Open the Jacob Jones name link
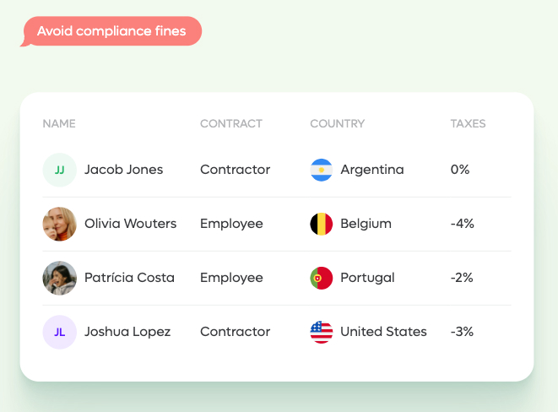 point(124,170)
